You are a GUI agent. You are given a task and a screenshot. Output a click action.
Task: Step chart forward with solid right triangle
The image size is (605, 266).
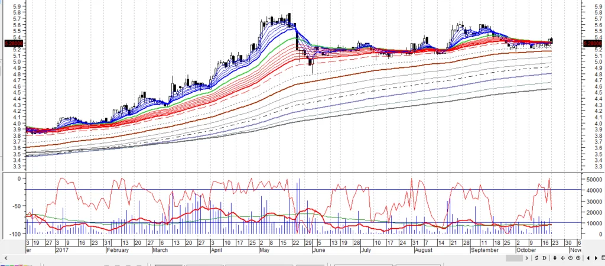596,258
